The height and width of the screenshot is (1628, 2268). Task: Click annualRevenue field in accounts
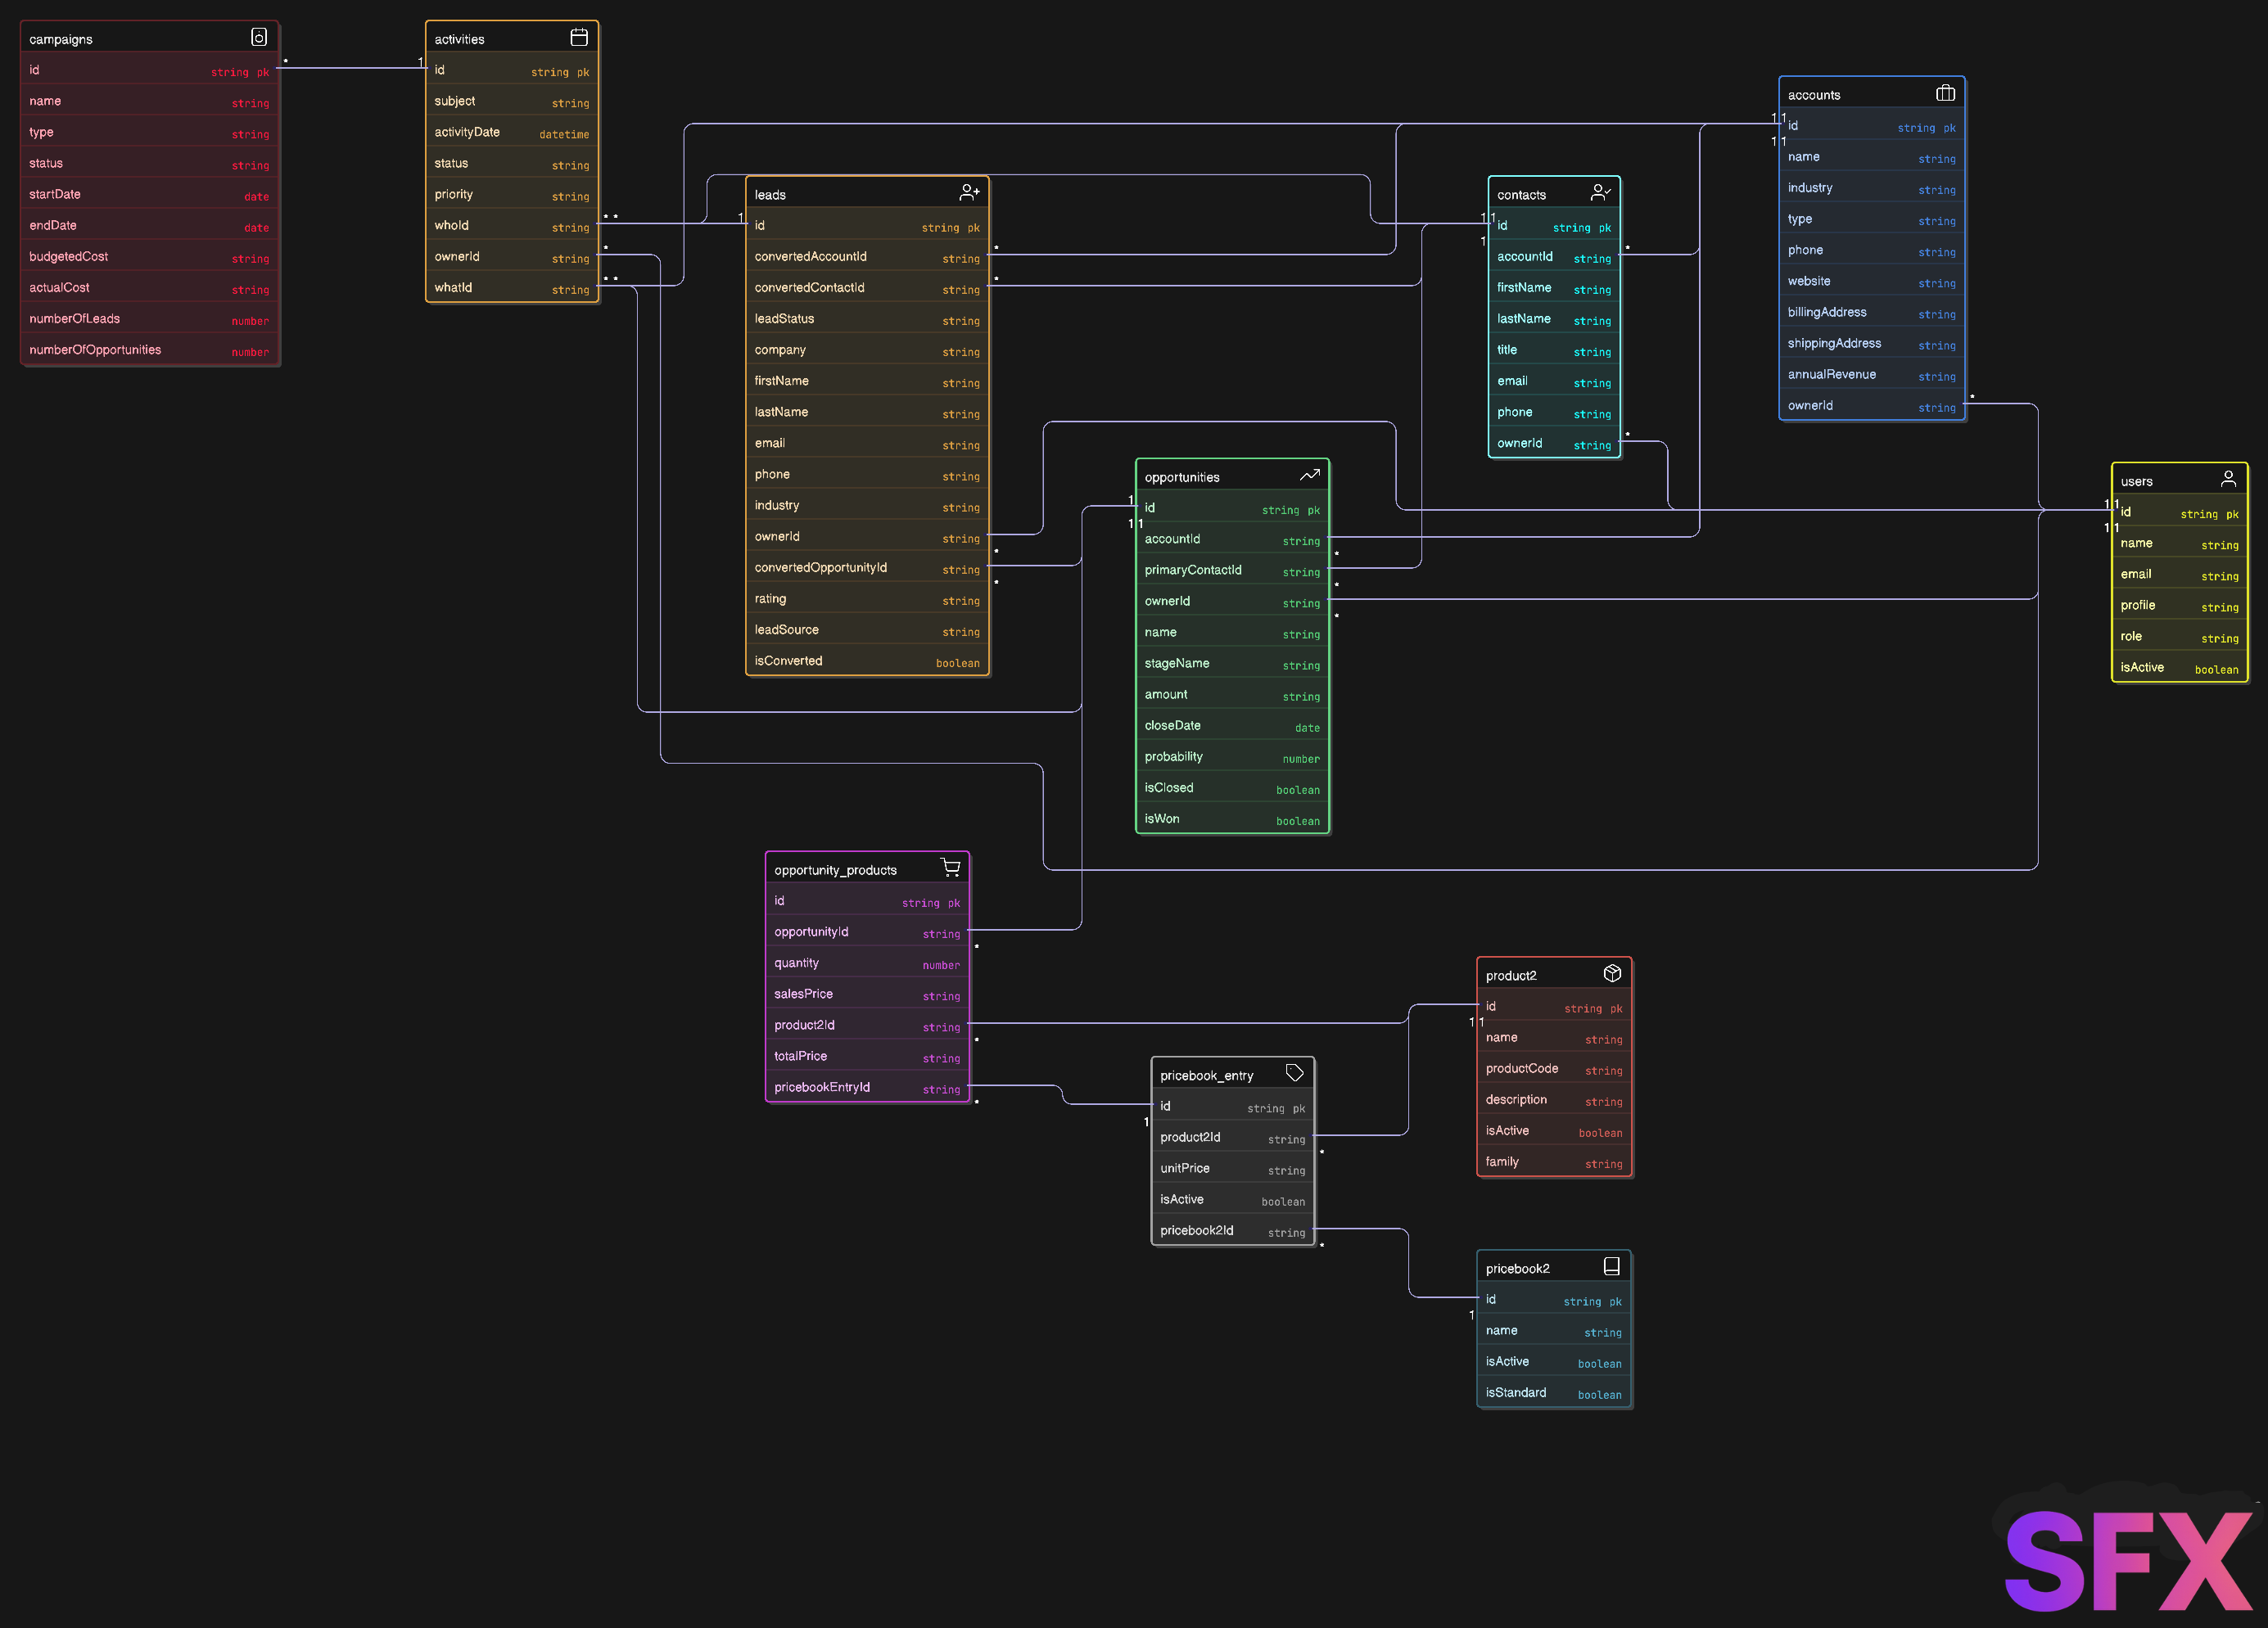[x=1871, y=375]
